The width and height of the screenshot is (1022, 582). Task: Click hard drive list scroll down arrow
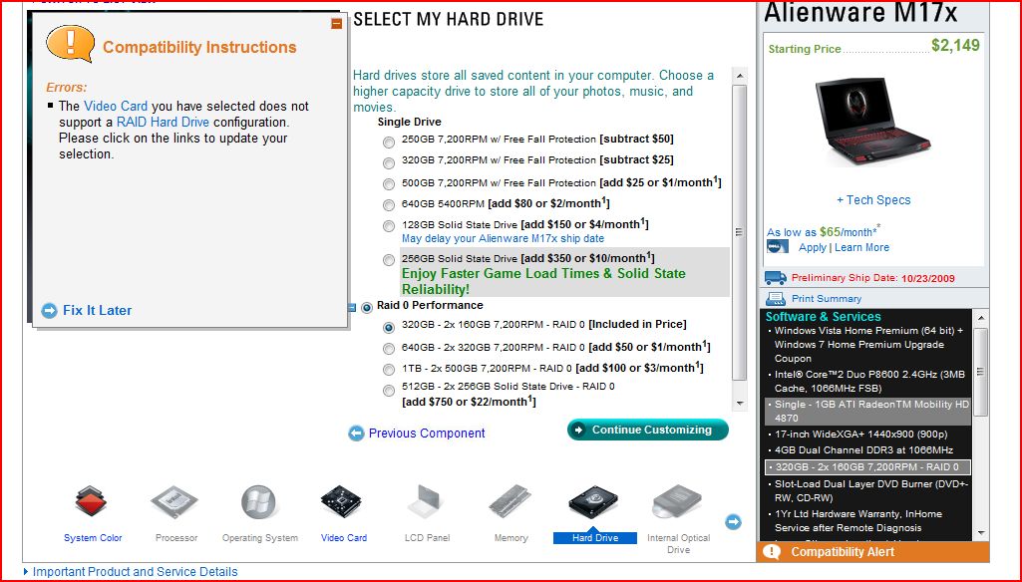click(x=739, y=404)
